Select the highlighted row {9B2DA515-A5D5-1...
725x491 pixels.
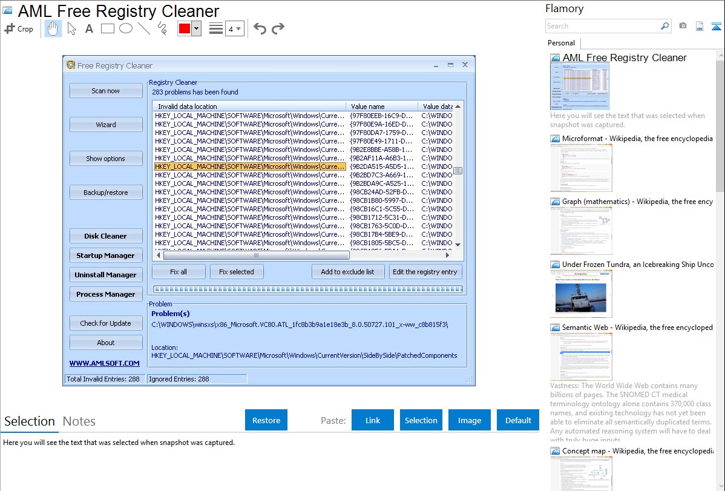(303, 166)
